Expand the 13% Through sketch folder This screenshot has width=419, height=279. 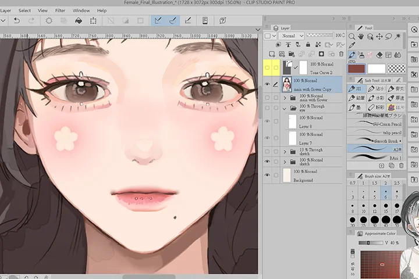pyautogui.click(x=285, y=152)
